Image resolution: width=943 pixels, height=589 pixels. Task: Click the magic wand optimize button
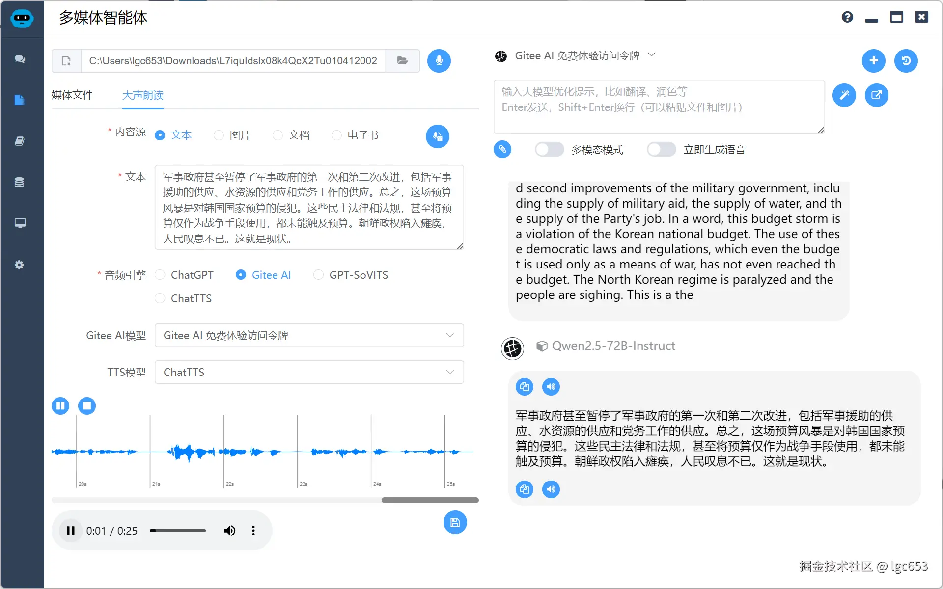tap(844, 95)
